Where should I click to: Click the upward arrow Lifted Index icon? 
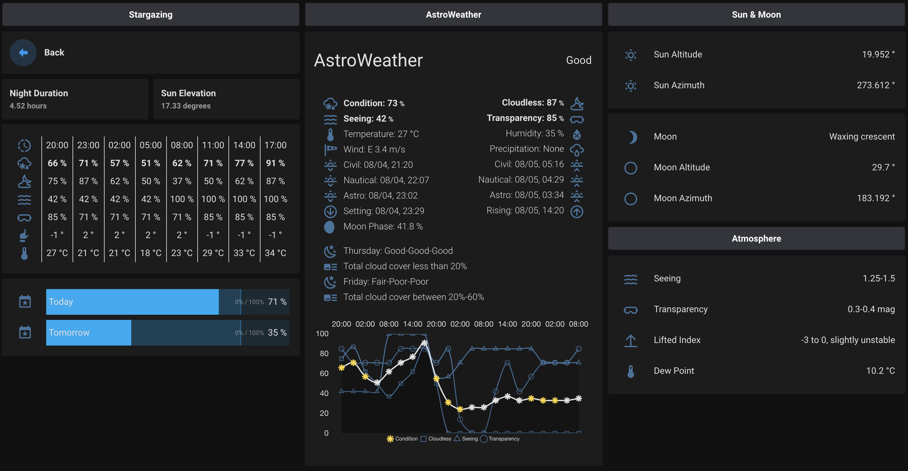click(x=630, y=340)
